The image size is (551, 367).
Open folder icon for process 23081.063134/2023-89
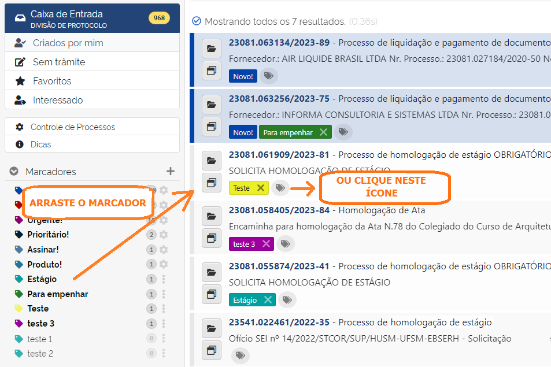pyautogui.click(x=212, y=49)
